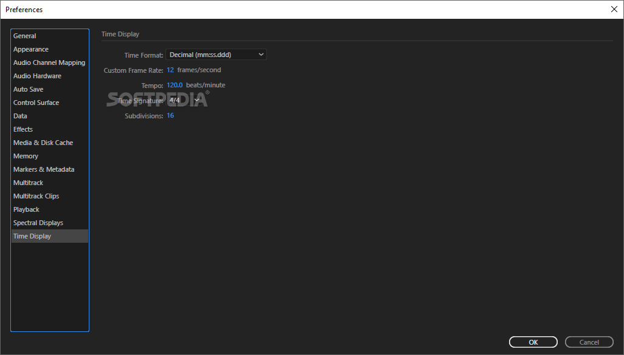624x355 pixels.
Task: Expand the Time Signature dropdown
Action: point(184,100)
